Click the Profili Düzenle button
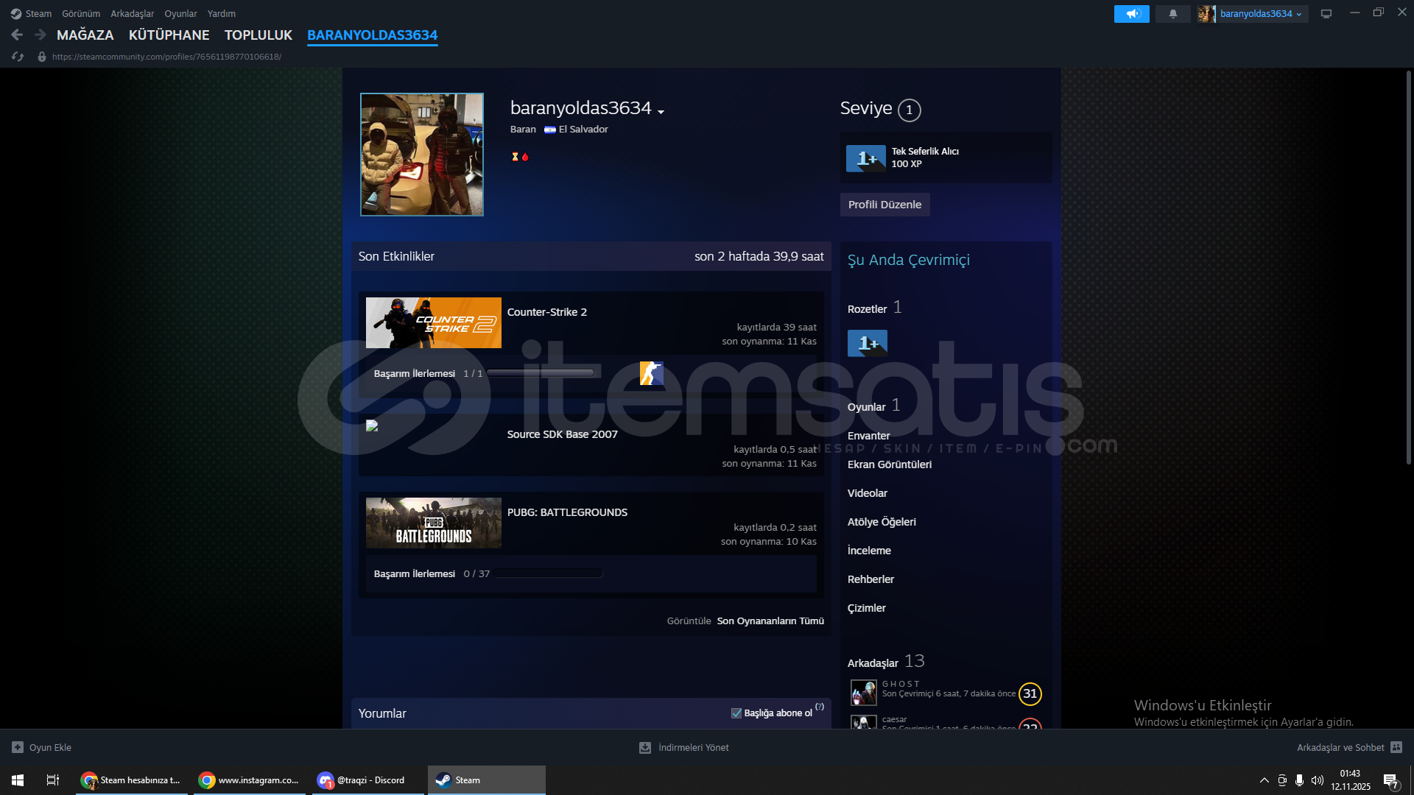The width and height of the screenshot is (1414, 795). click(884, 205)
